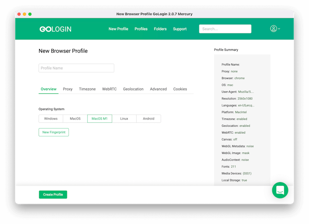
Task: Switch to the Proxy tab
Action: (x=68, y=89)
